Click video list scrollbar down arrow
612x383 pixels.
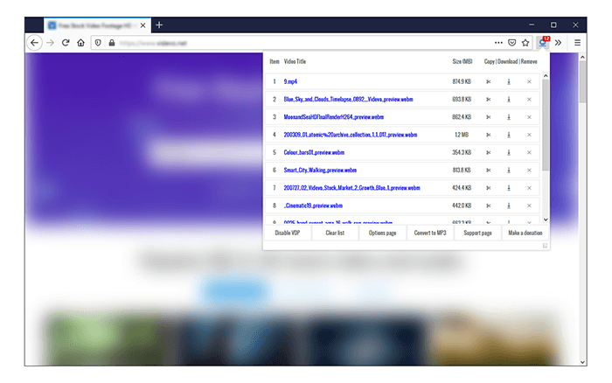(x=546, y=219)
